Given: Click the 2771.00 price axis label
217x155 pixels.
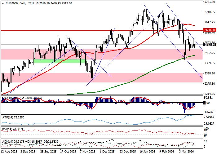Looking at the screenshot, I should tap(210, 2).
